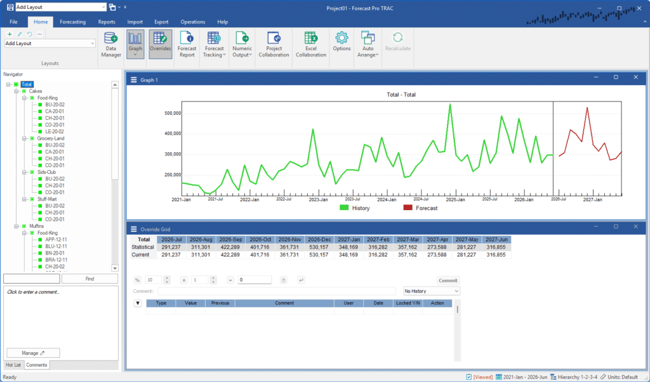The height and width of the screenshot is (382, 650).
Task: Switch to the Hot List tab
Action: click(13, 366)
